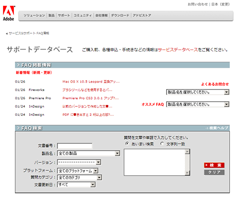Expand the よくあるお問合せ product dropdown

[x=198, y=92]
